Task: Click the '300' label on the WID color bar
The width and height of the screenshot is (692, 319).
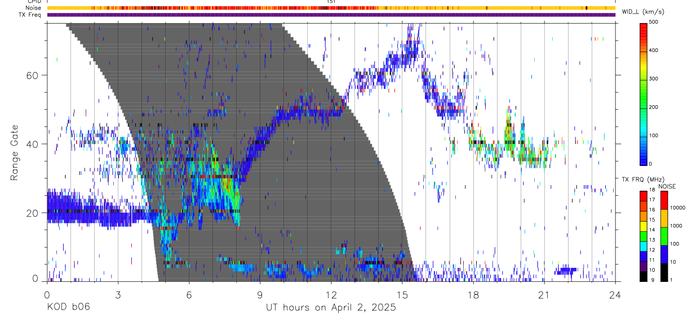Action: [x=654, y=79]
